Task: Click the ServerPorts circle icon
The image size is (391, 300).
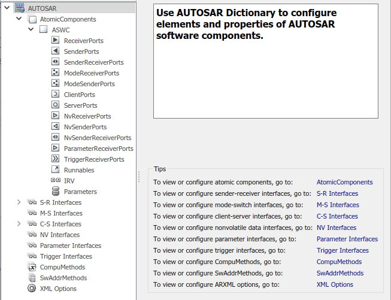Action: coord(55,105)
